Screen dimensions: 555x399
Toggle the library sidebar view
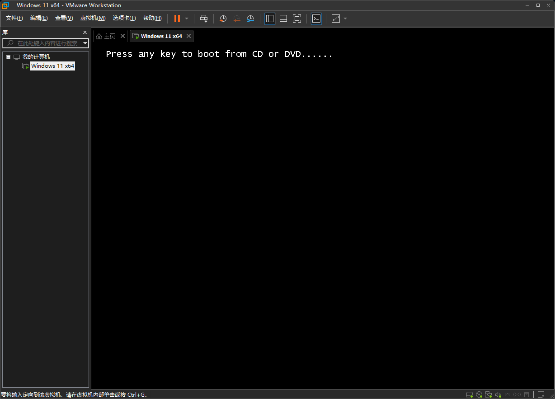pos(270,19)
